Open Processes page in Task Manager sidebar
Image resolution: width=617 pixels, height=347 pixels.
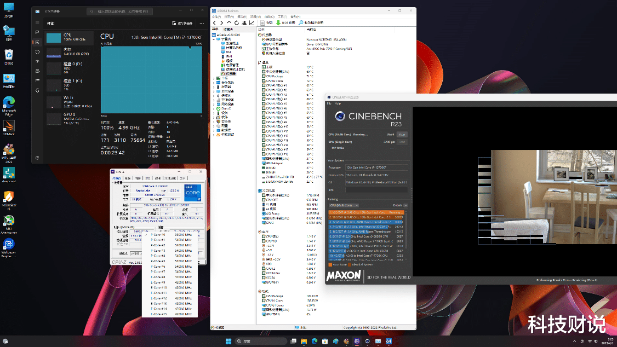point(37,32)
